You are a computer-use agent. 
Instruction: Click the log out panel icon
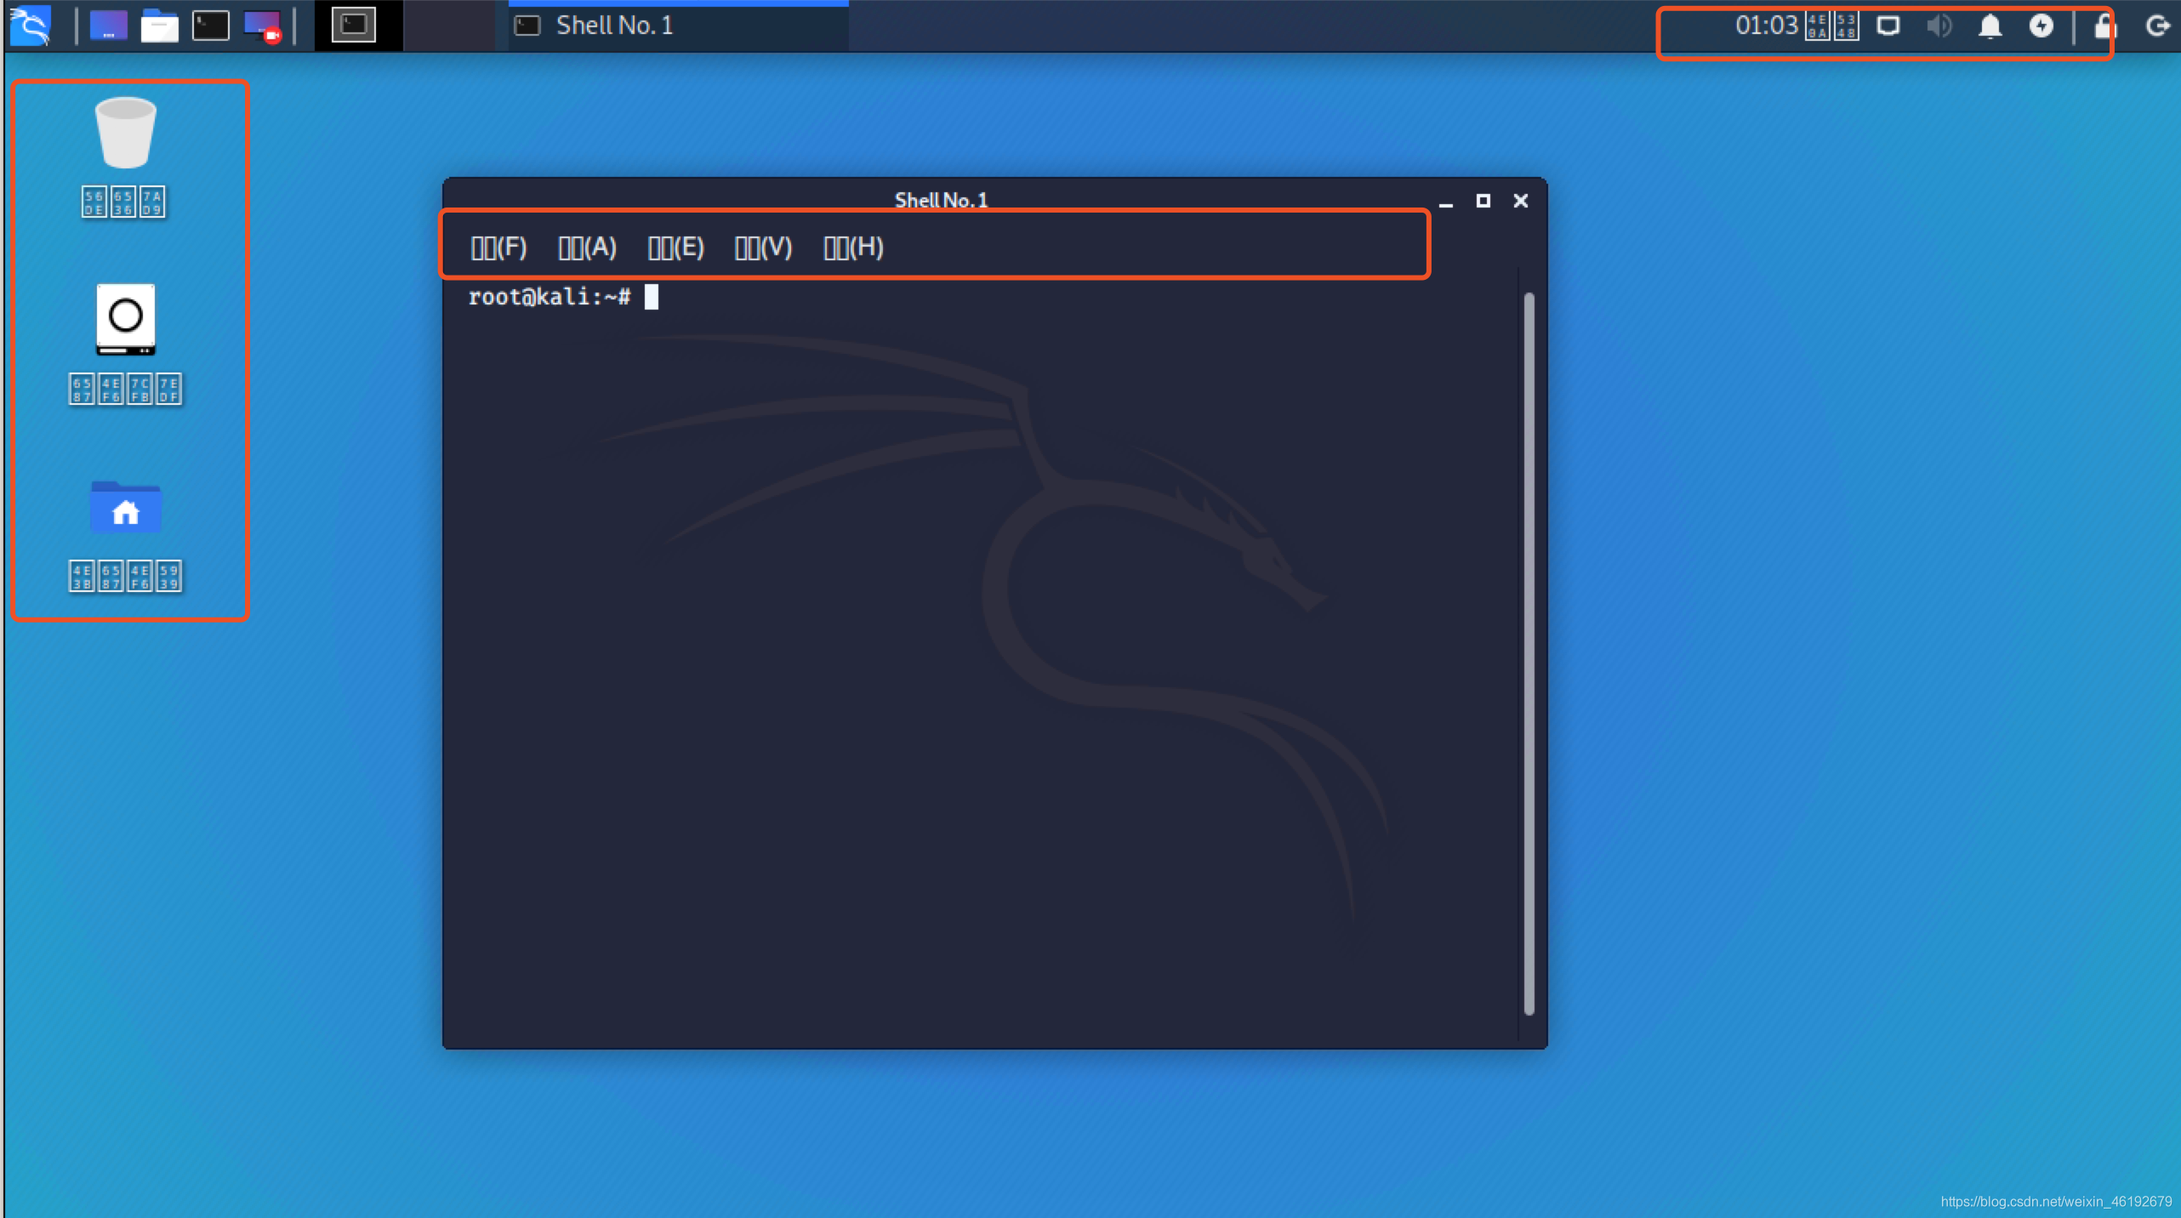click(x=2157, y=26)
